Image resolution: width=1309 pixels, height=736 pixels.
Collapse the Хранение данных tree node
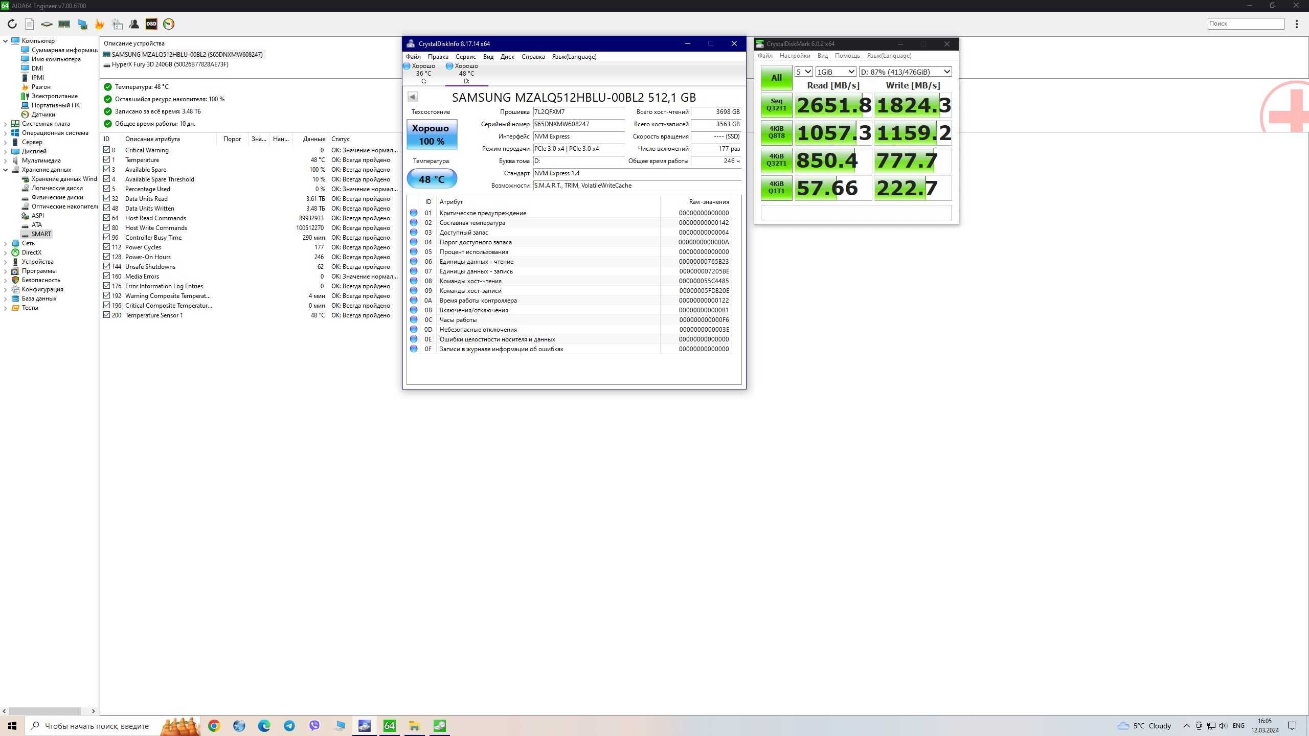[x=6, y=170]
